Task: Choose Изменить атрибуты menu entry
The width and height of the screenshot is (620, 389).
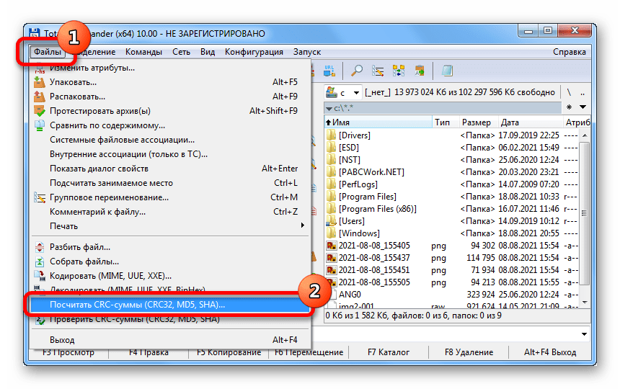Action: (x=170, y=68)
